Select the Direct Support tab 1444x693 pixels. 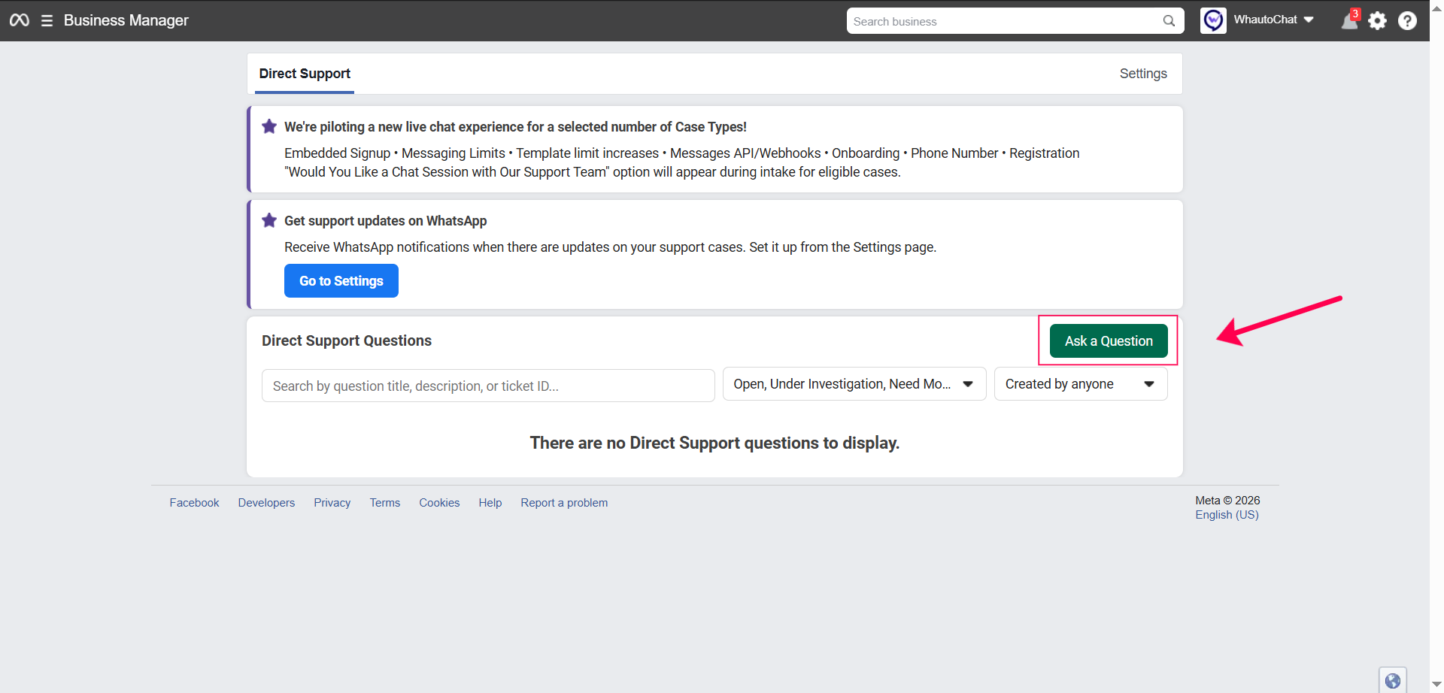point(305,74)
